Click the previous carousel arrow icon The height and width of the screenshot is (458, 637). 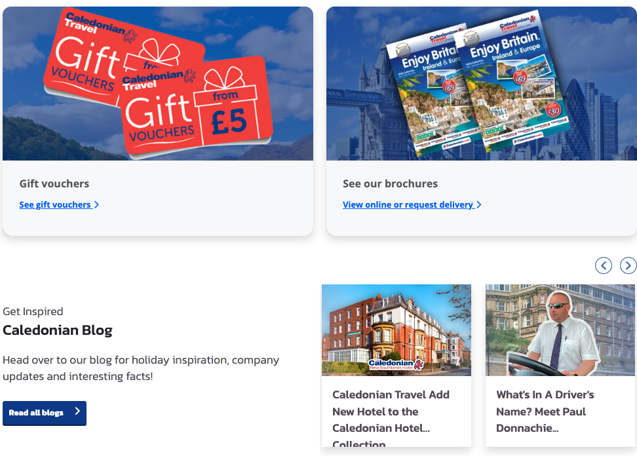604,265
